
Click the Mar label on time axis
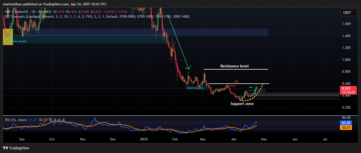pyautogui.click(x=203, y=139)
